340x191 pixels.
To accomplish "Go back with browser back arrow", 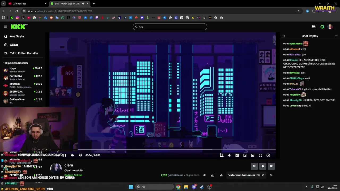I will point(3,11).
